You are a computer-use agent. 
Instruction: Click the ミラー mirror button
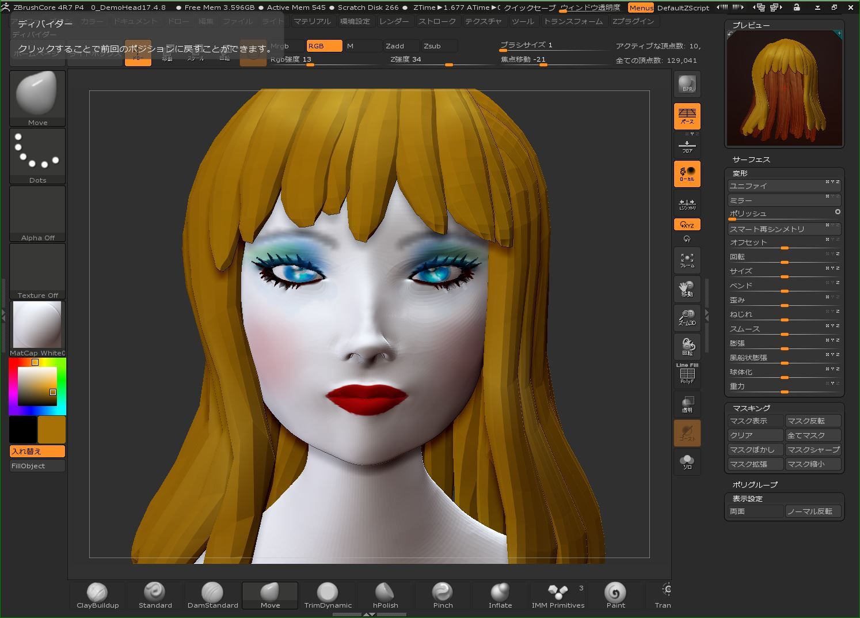click(x=784, y=200)
